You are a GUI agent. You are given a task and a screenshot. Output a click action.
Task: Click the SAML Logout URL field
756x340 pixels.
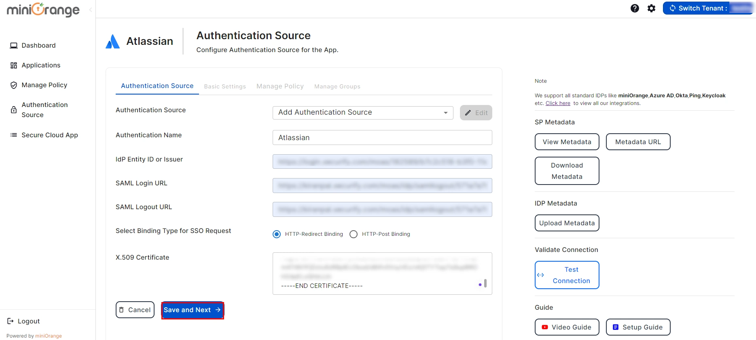click(382, 209)
